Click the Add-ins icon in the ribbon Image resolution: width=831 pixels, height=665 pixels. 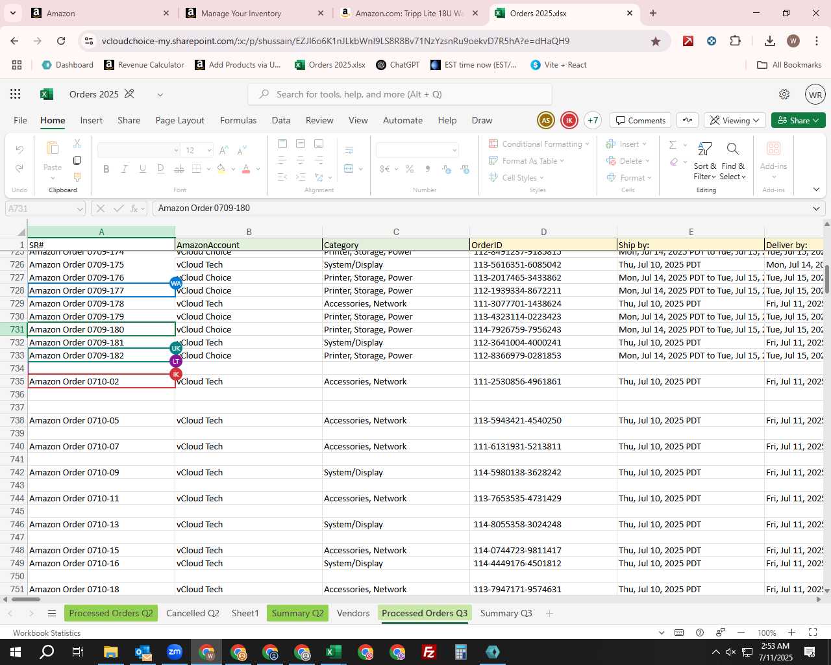(773, 149)
